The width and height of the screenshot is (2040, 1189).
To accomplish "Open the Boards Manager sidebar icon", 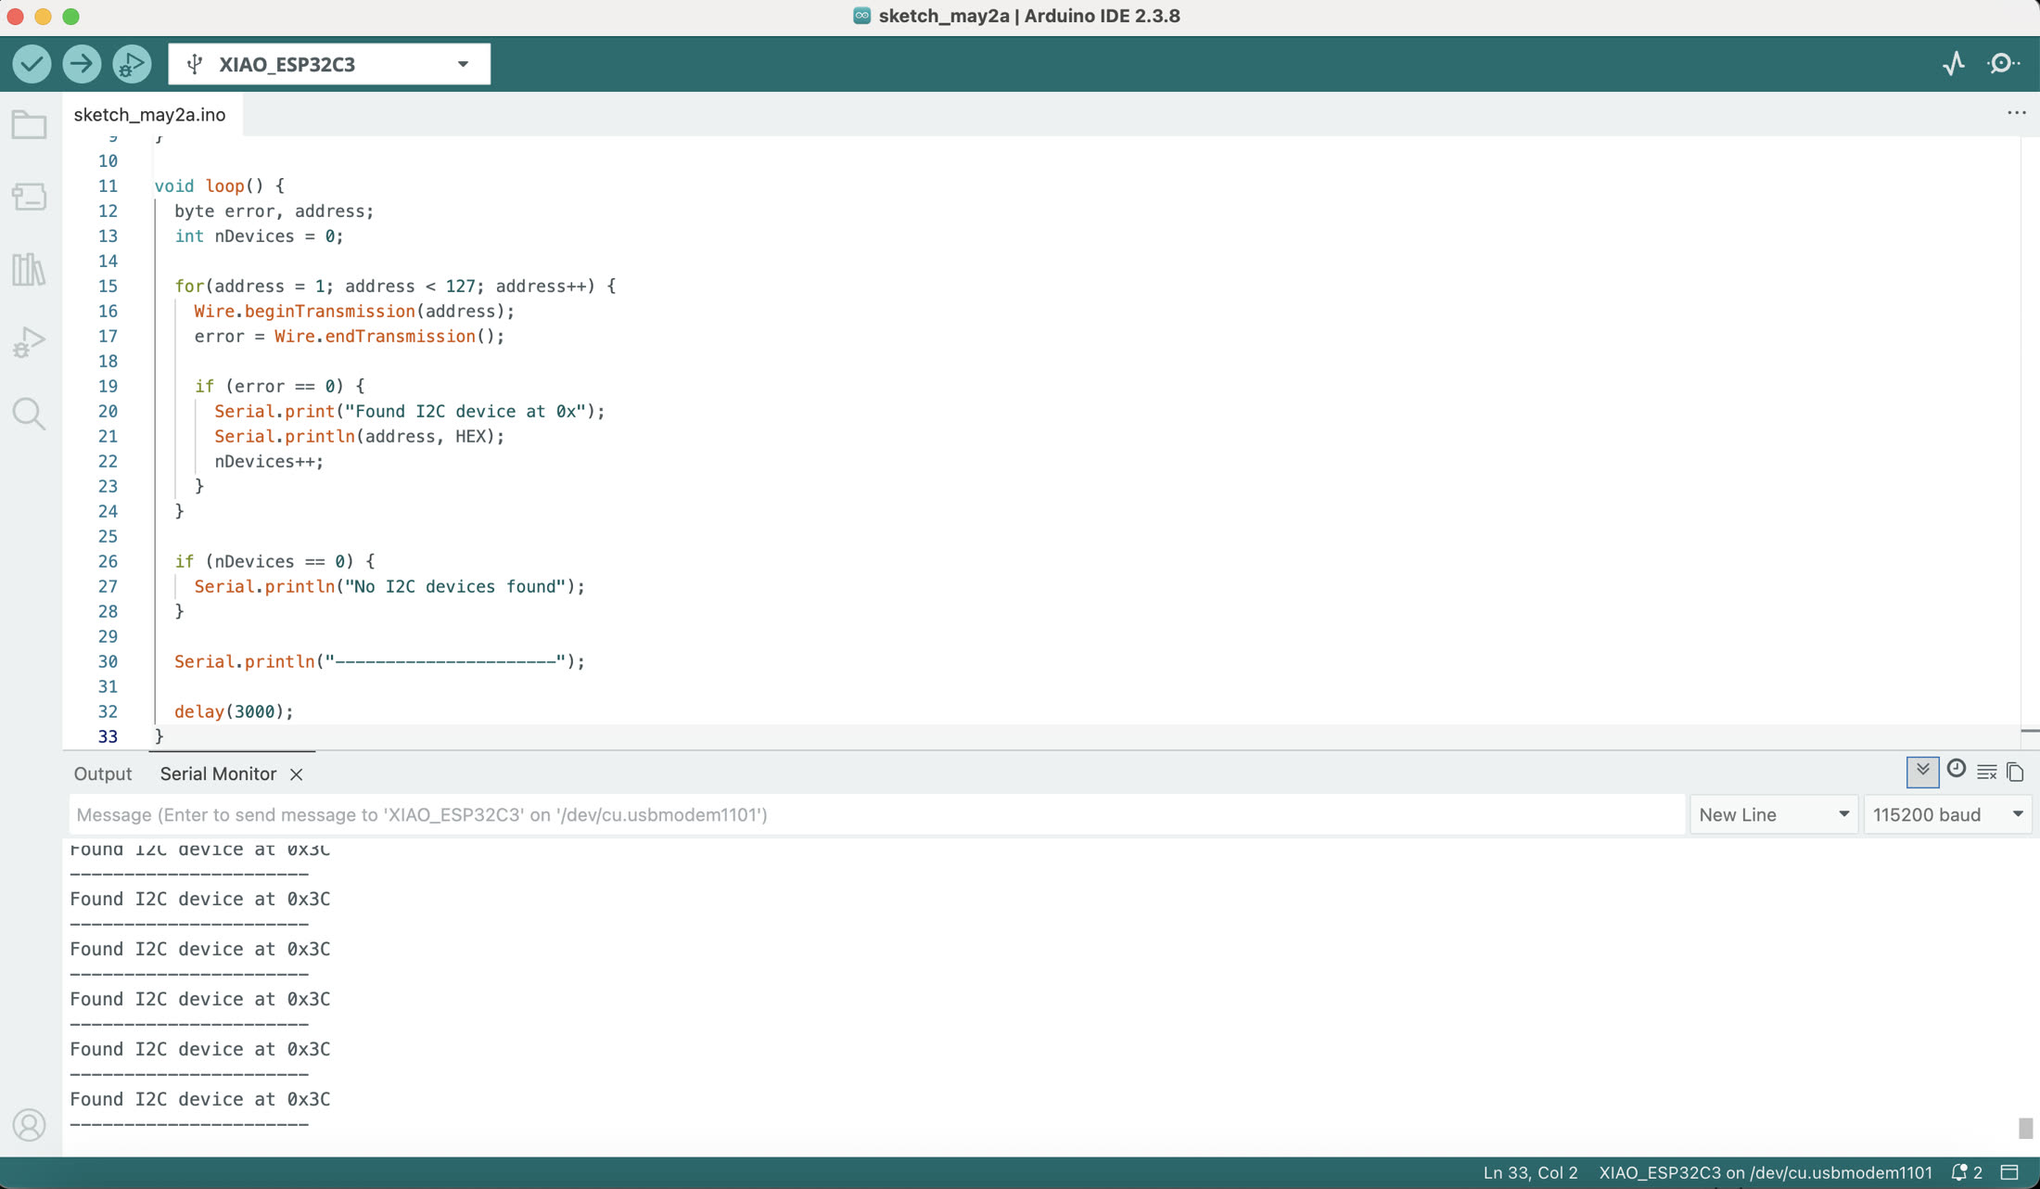I will coord(30,197).
